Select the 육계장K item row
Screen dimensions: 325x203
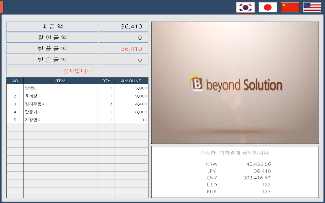pos(77,96)
